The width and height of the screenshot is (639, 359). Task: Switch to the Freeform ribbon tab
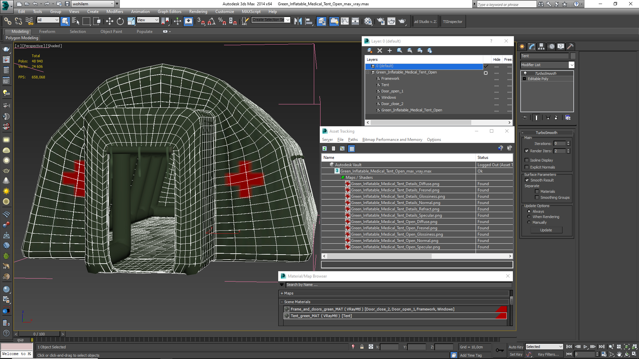click(47, 32)
